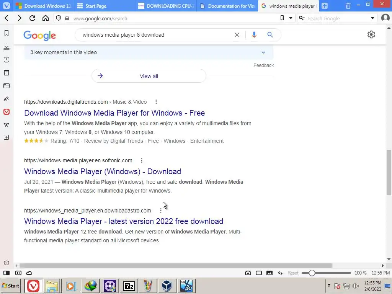This screenshot has width=392, height=294.
Task: Show hidden system tray icons
Action: pyautogui.click(x=329, y=286)
